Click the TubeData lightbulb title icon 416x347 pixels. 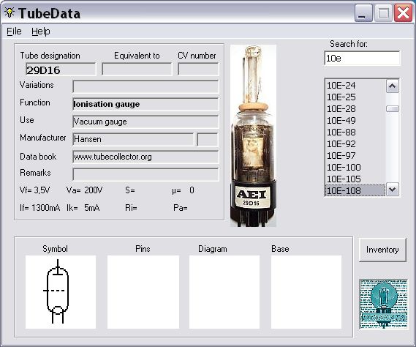point(10,12)
